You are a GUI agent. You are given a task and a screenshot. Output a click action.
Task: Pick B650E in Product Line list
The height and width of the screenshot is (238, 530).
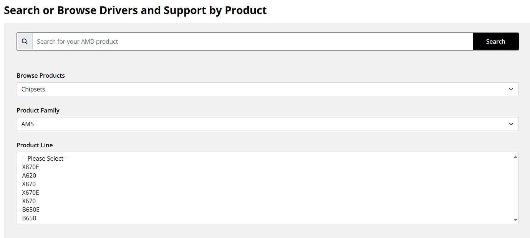31,209
